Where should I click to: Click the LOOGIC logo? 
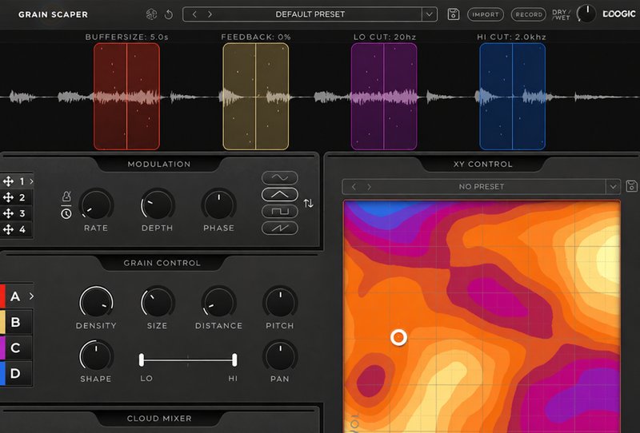619,14
